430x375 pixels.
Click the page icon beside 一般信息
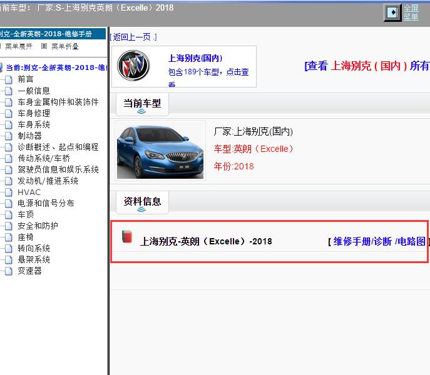click(x=9, y=91)
